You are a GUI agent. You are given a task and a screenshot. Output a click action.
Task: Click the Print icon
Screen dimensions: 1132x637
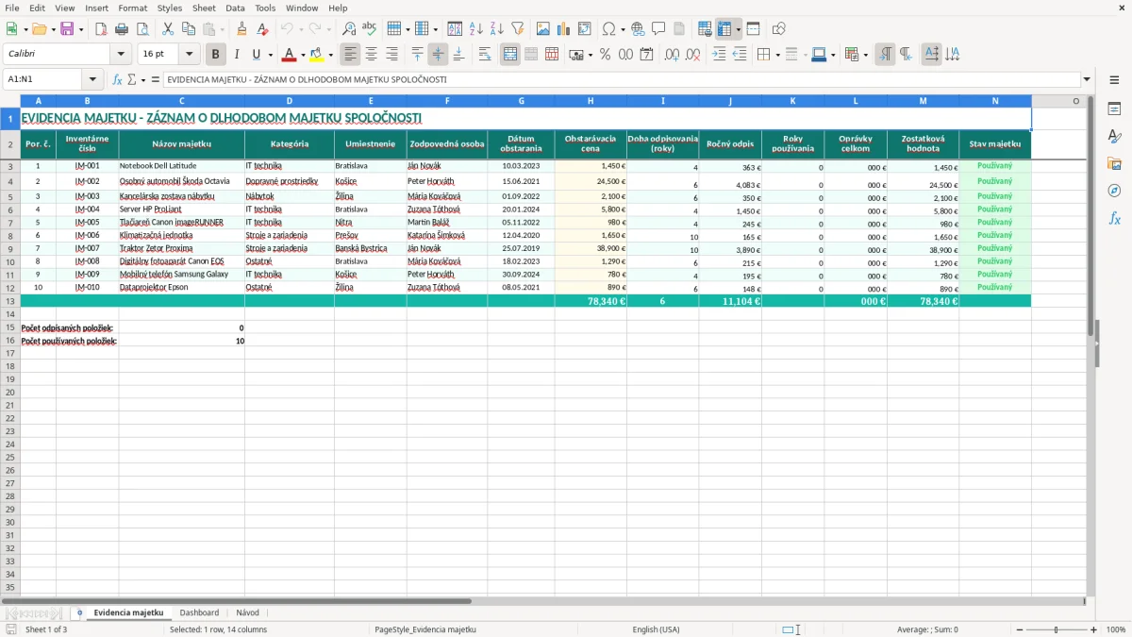(122, 29)
